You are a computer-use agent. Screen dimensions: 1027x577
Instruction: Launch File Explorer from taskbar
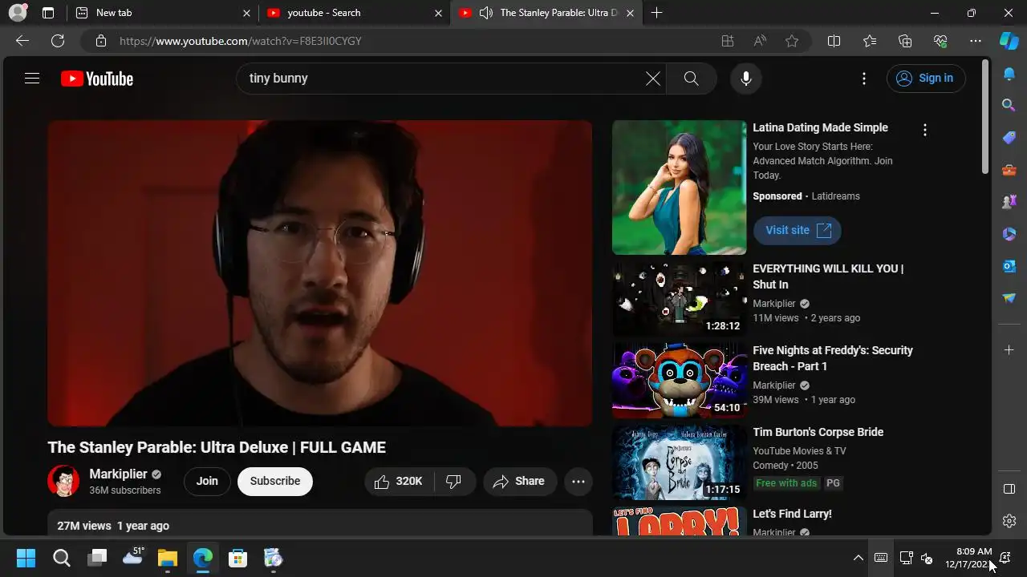(x=167, y=558)
